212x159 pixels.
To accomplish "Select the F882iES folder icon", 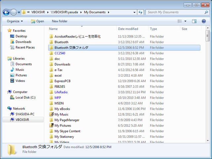I will point(51,86).
